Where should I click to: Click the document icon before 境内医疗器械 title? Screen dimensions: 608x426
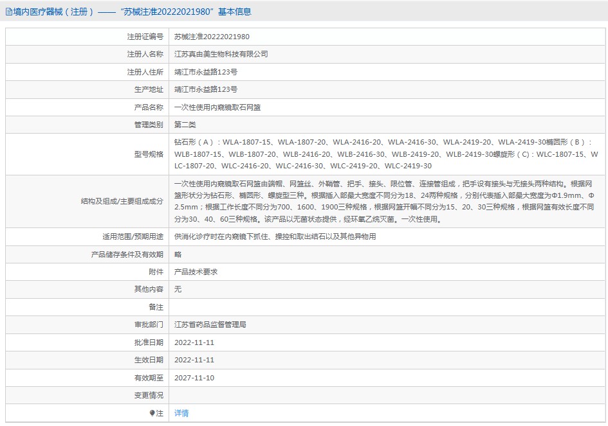click(8, 12)
